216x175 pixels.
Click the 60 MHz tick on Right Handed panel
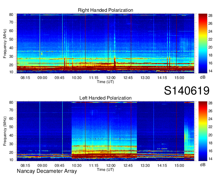(11, 31)
